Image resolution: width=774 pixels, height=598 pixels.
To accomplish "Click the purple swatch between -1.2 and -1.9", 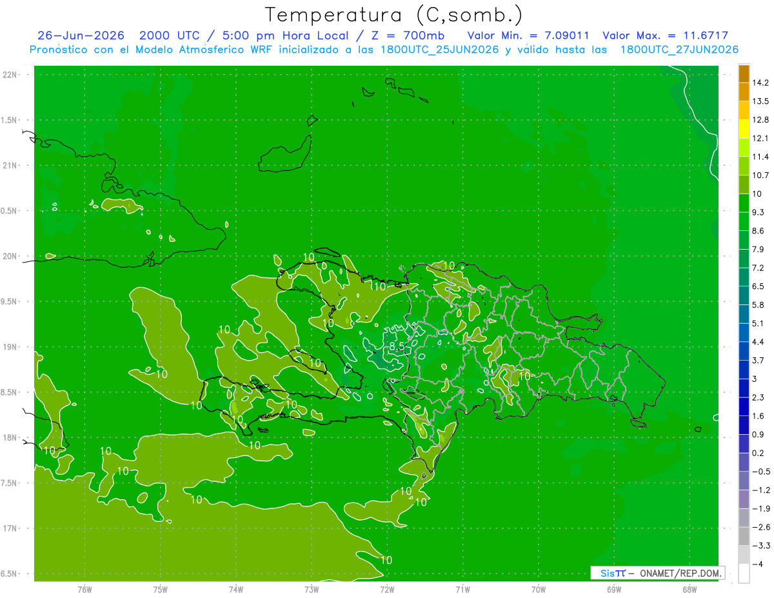I will pyautogui.click(x=744, y=499).
